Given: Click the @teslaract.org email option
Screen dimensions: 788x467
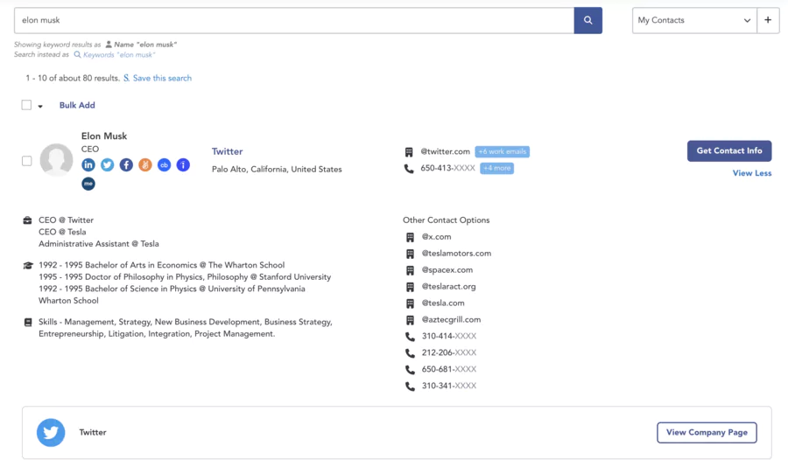Looking at the screenshot, I should point(449,287).
